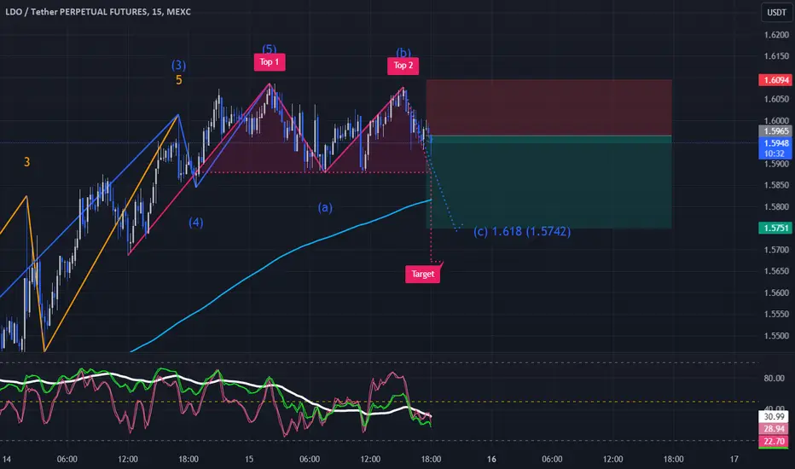This screenshot has width=795, height=469.
Task: Click the pink 'Target' label
Action: pyautogui.click(x=422, y=274)
